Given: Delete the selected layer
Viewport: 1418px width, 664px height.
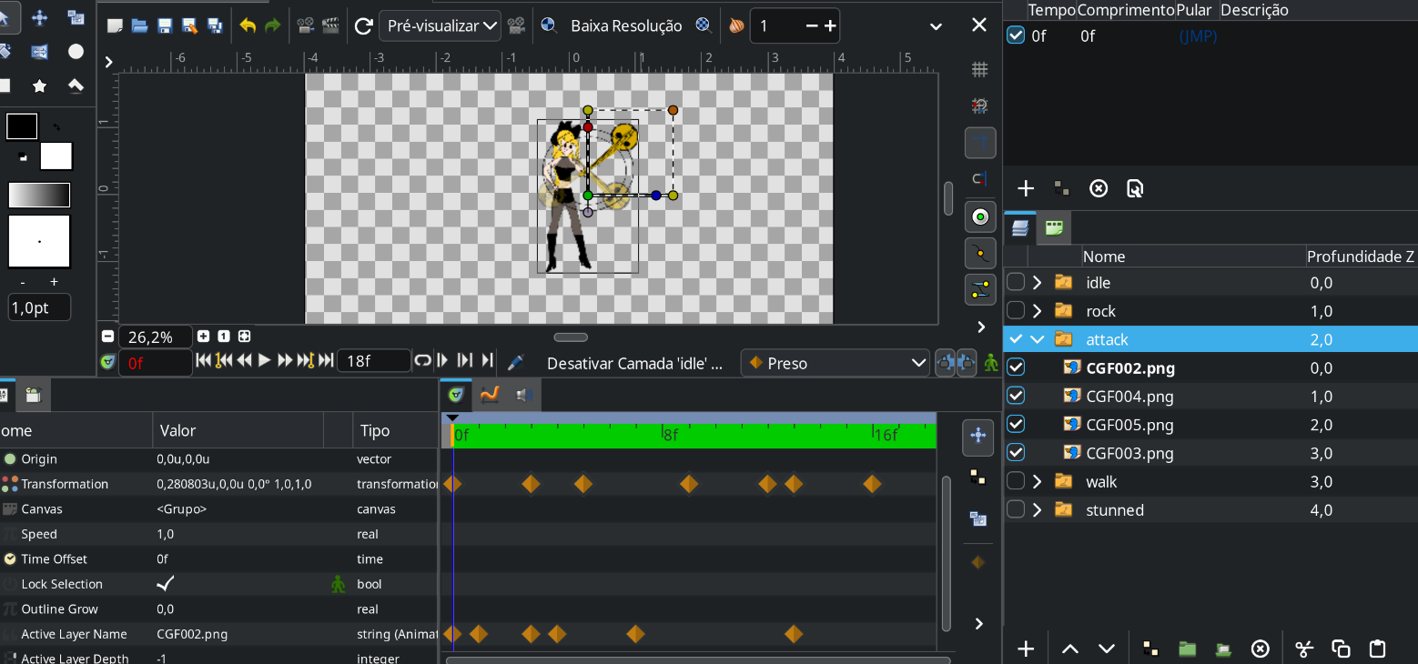Looking at the screenshot, I should (1260, 649).
